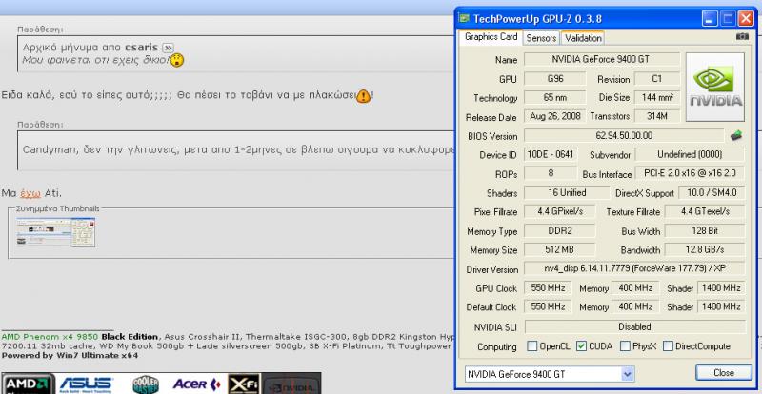Click GPU-Z title bar application icon

pyautogui.click(x=464, y=18)
